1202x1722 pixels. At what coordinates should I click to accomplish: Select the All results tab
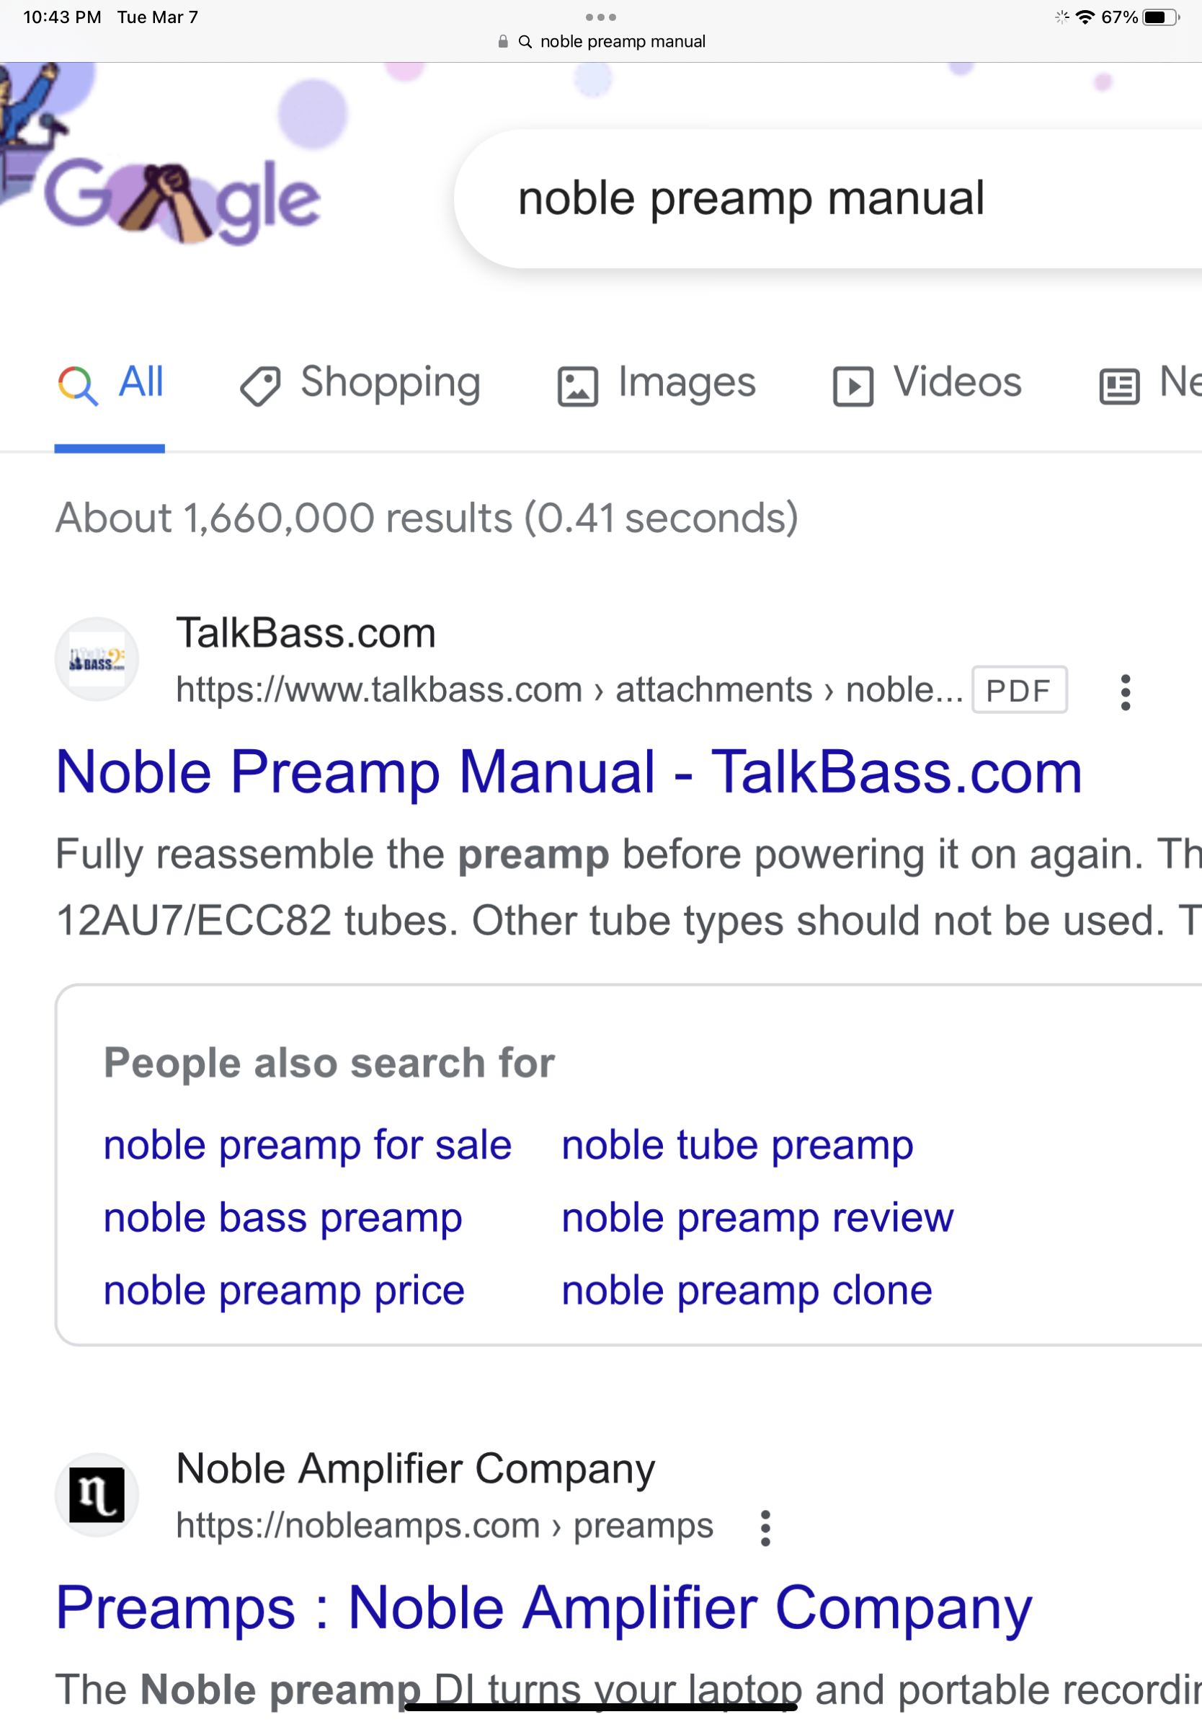(110, 383)
